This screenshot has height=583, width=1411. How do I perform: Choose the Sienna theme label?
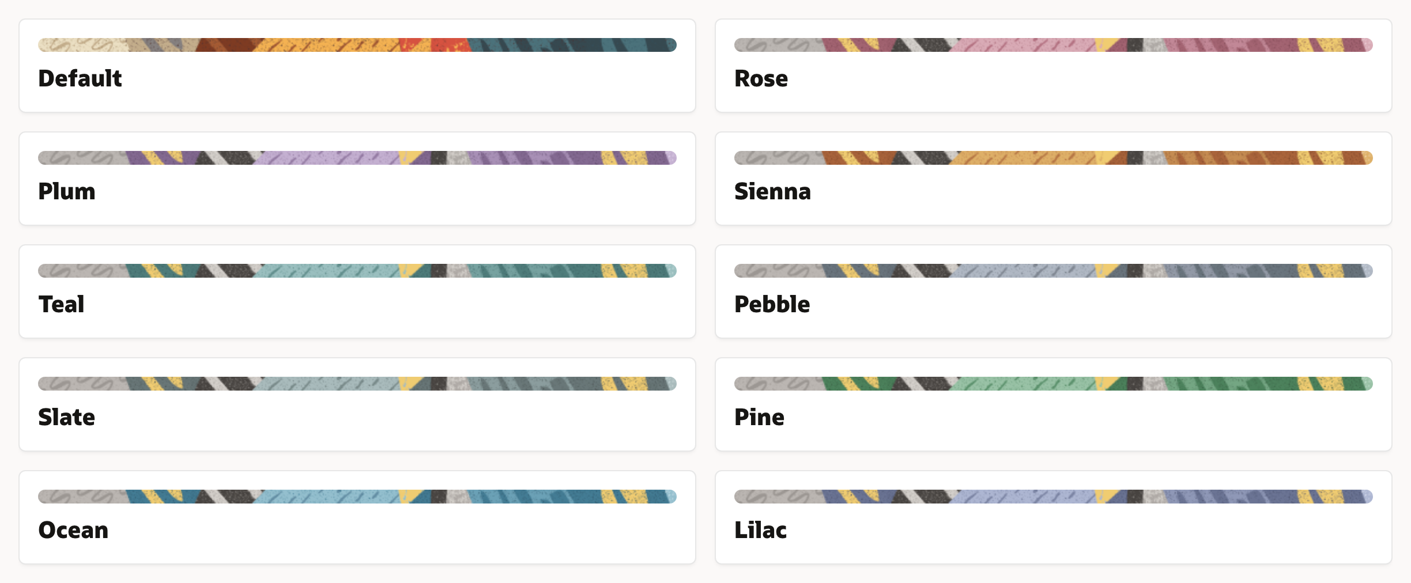click(772, 191)
